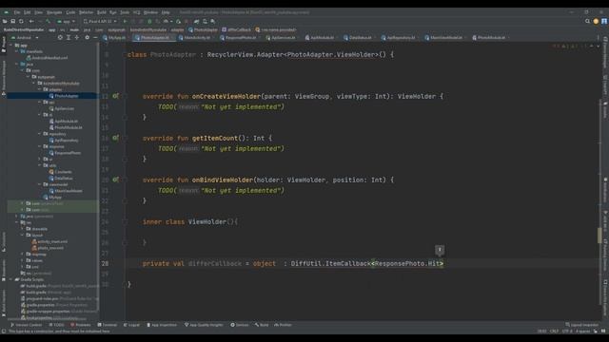Switch to the PhotoAdapter.kt editor tab
609x342 pixels.
coord(154,38)
